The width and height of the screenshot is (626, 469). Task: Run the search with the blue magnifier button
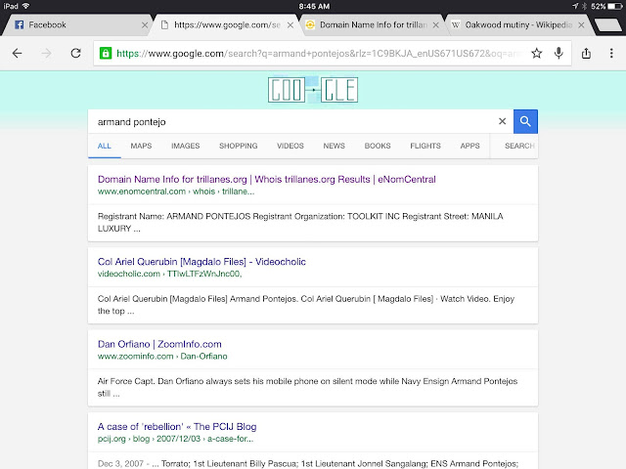coord(525,121)
